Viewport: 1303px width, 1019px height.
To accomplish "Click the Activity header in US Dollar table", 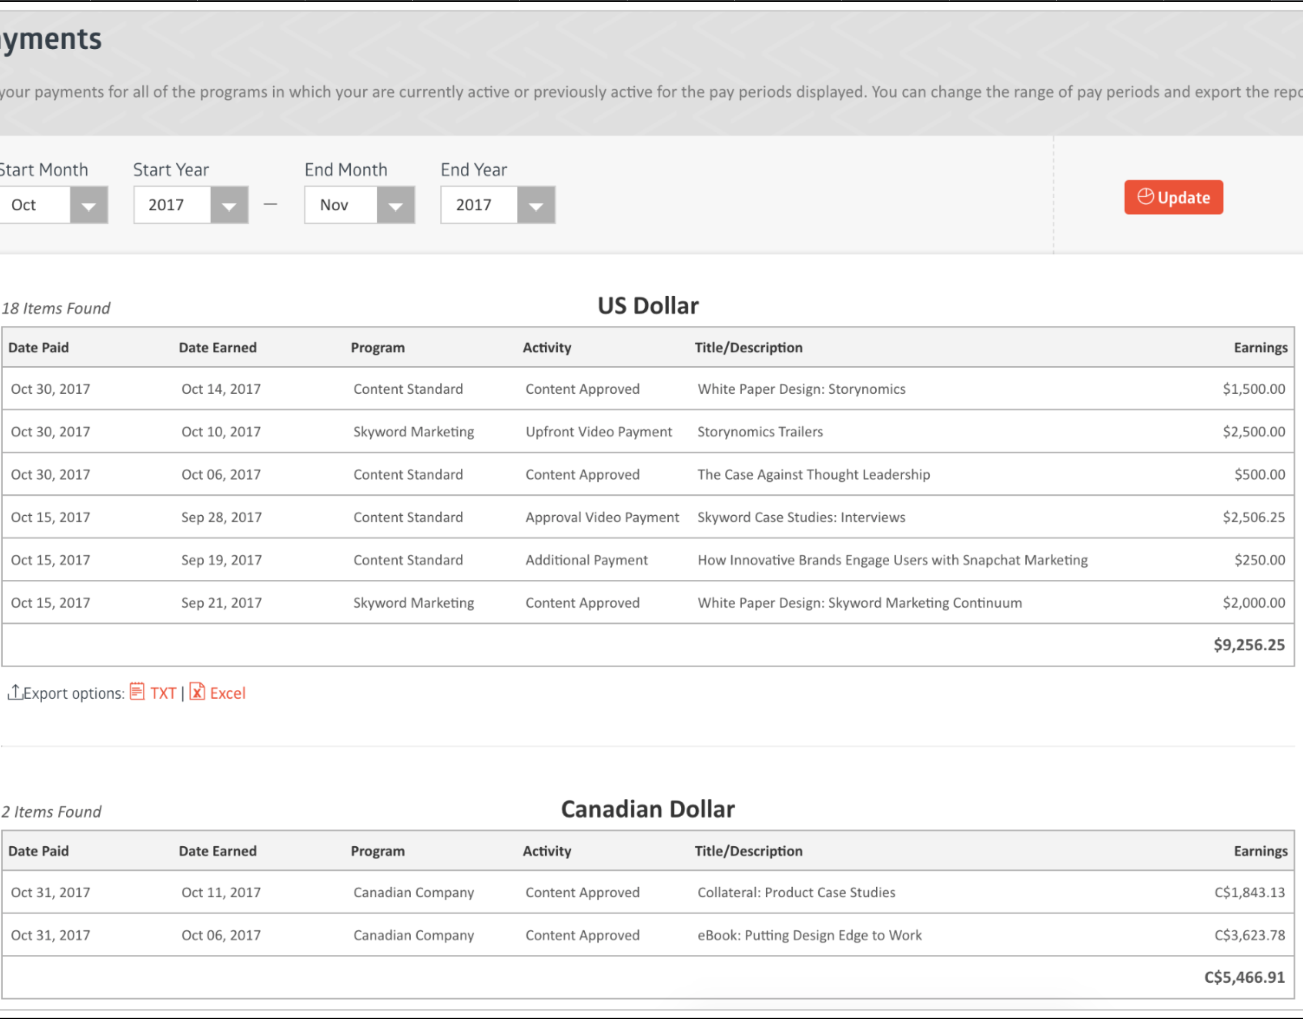I will pos(547,348).
